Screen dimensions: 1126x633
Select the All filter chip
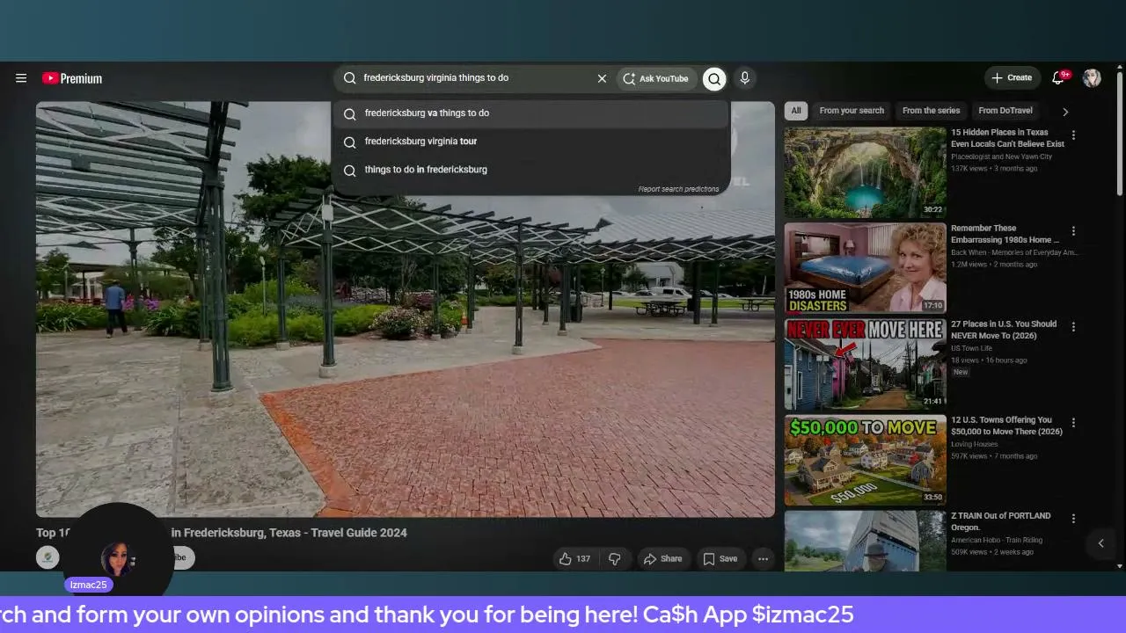point(796,111)
